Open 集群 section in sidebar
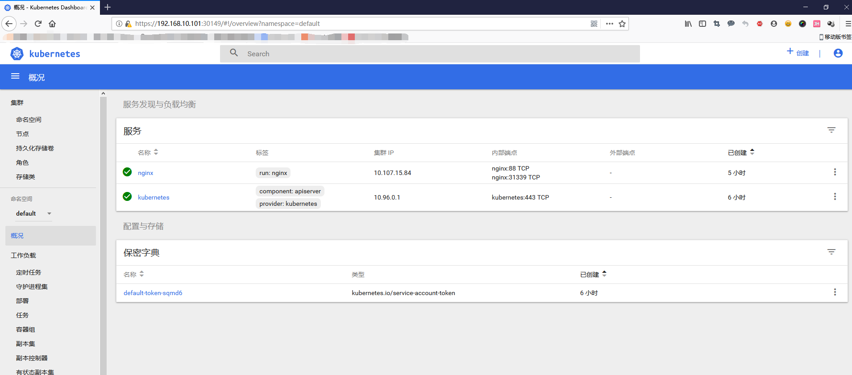Image resolution: width=852 pixels, height=375 pixels. coord(17,103)
